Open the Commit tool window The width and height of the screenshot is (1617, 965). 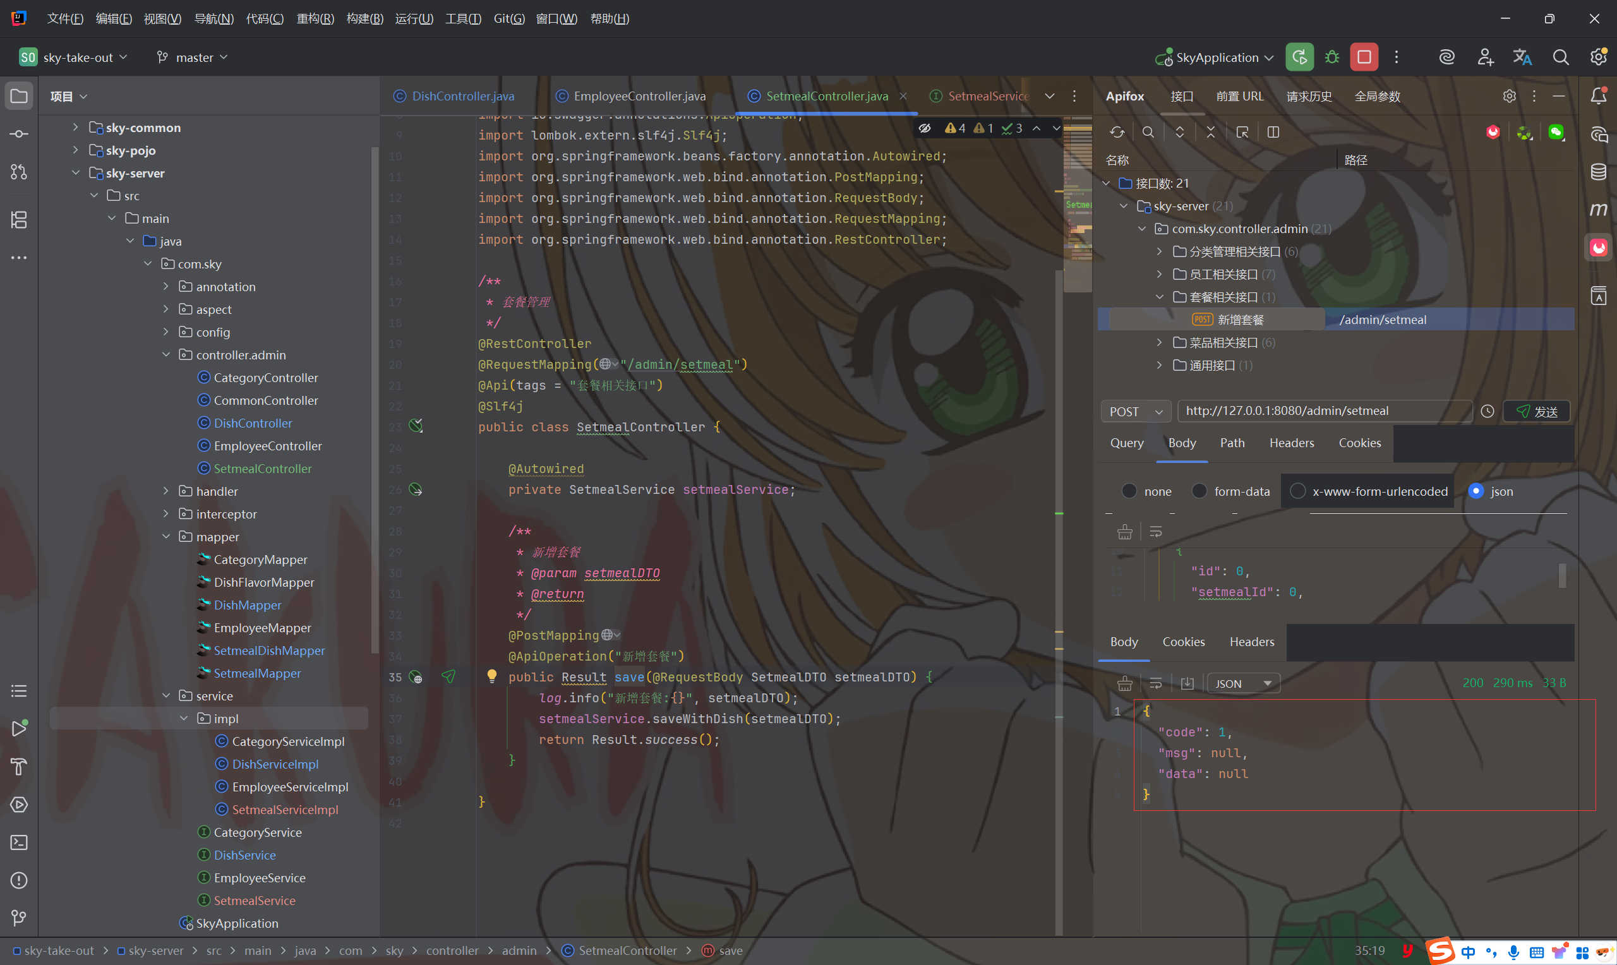19,134
